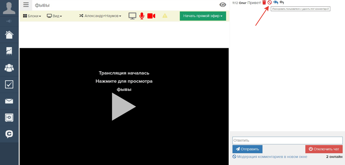Play the broadcast video
The width and height of the screenshot is (345, 165).
pos(124,107)
